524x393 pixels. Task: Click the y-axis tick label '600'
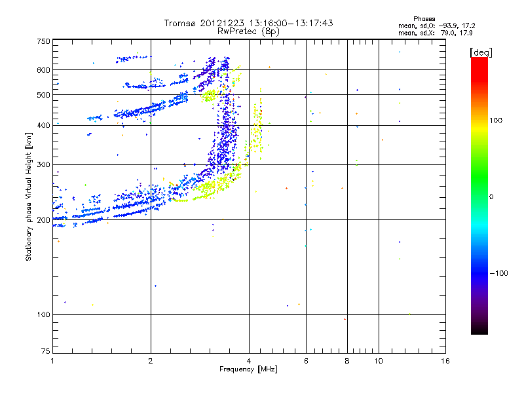coord(43,70)
